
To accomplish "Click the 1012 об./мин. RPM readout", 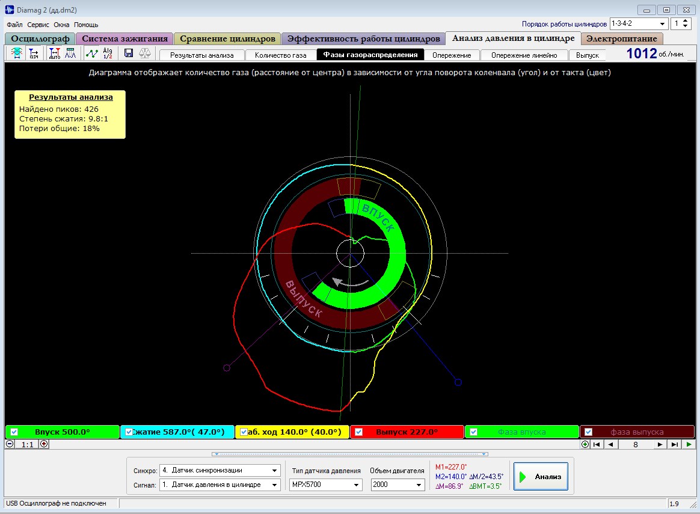I will click(655, 54).
